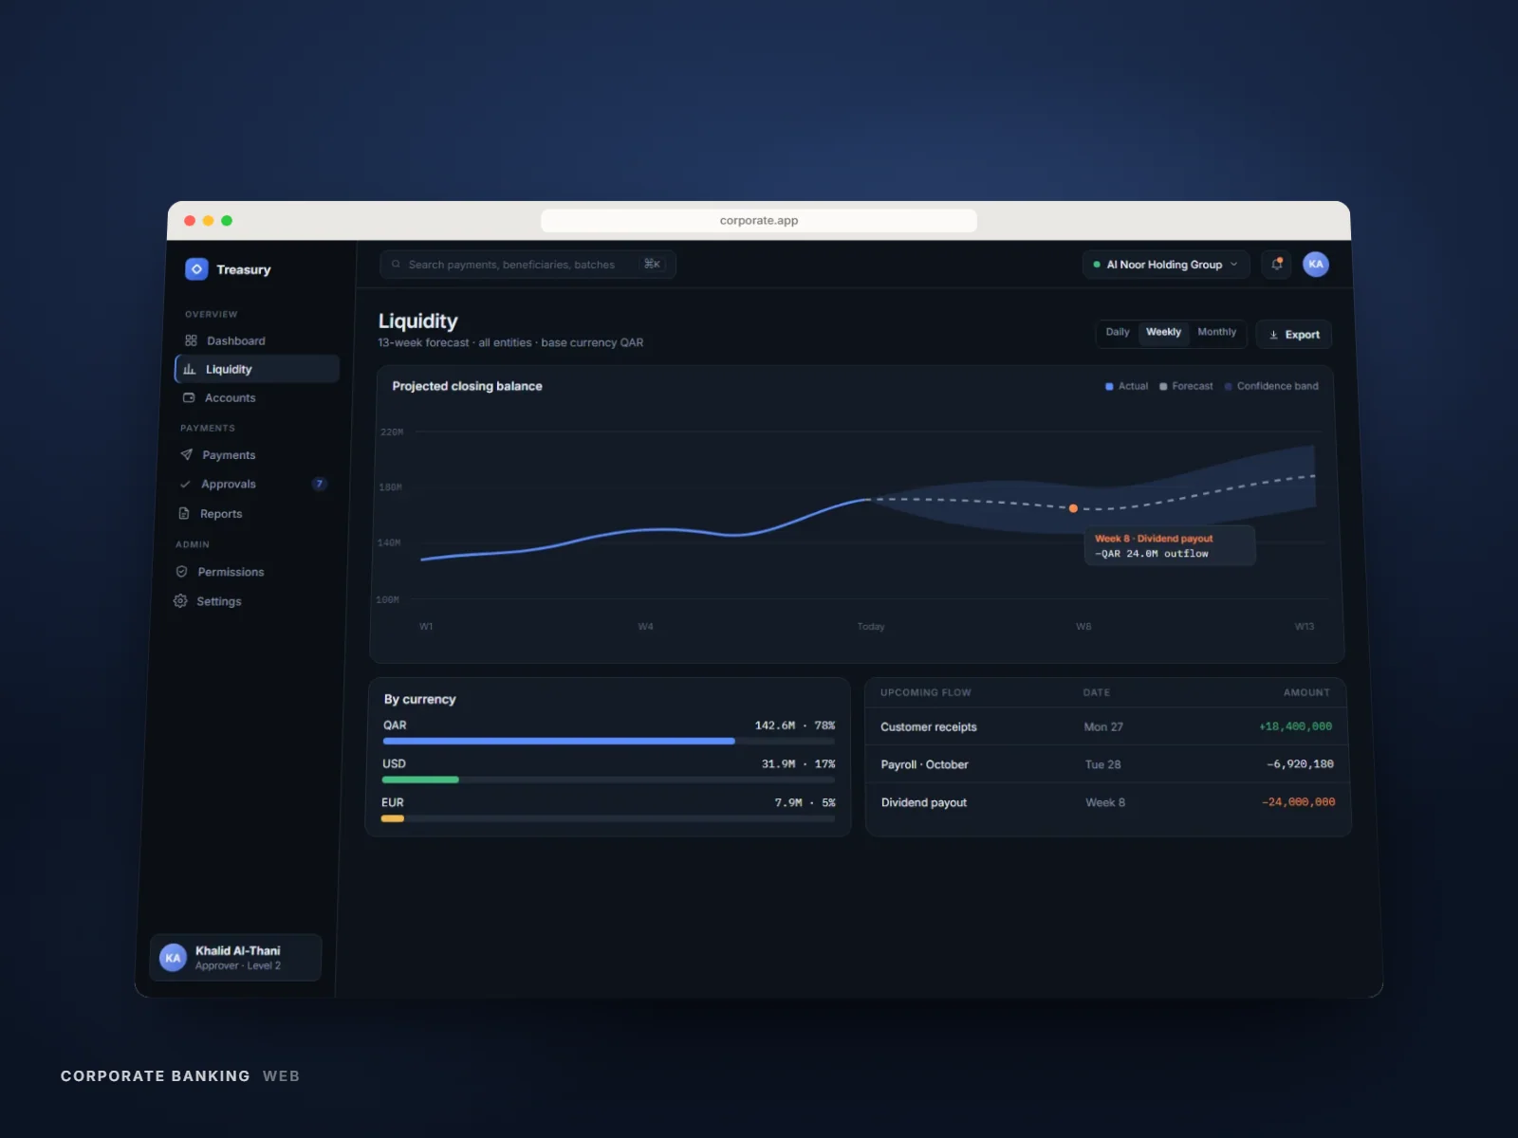Toggle the Forecast legend series
This screenshot has width=1518, height=1138.
(x=1186, y=386)
